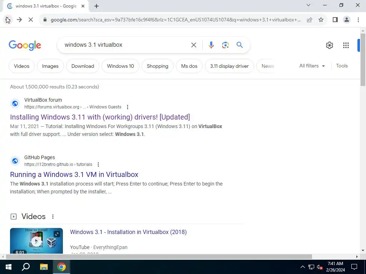This screenshot has width=366, height=274.
Task: Click inside the Google search text field
Action: [126, 45]
